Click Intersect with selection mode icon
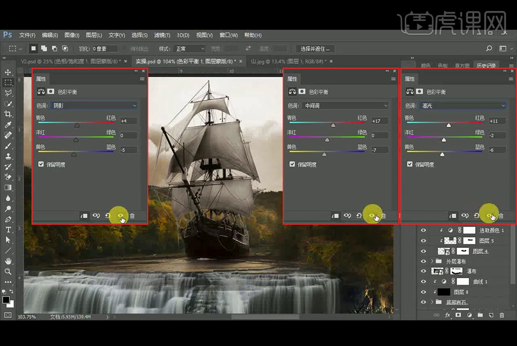 pos(65,49)
